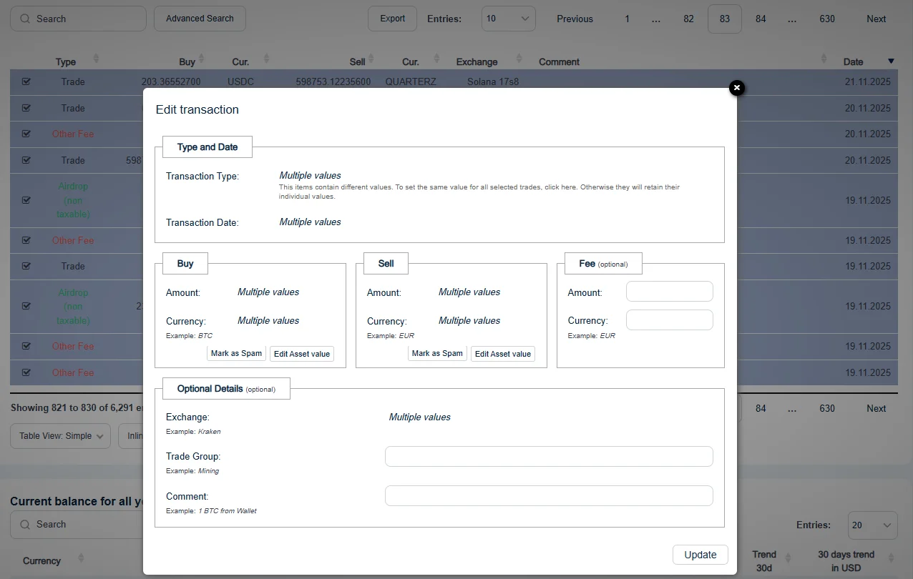Close the Edit transaction dialog

coord(736,88)
